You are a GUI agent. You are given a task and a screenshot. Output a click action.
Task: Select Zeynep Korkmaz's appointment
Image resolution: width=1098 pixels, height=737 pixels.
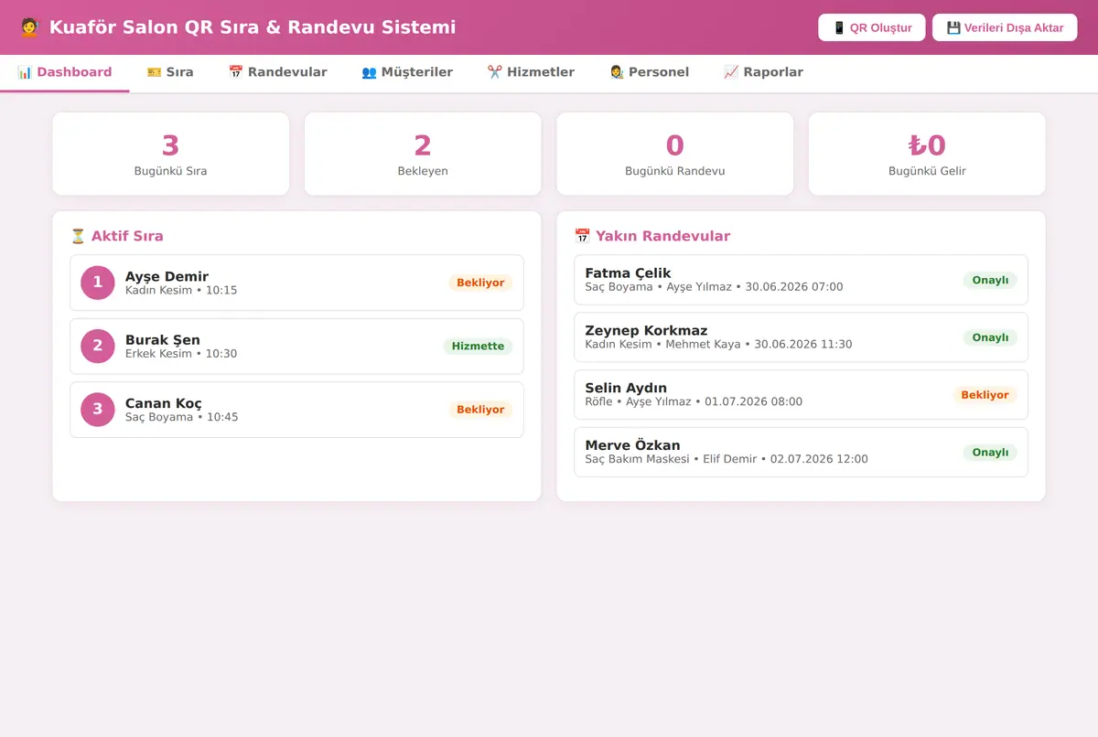801,337
